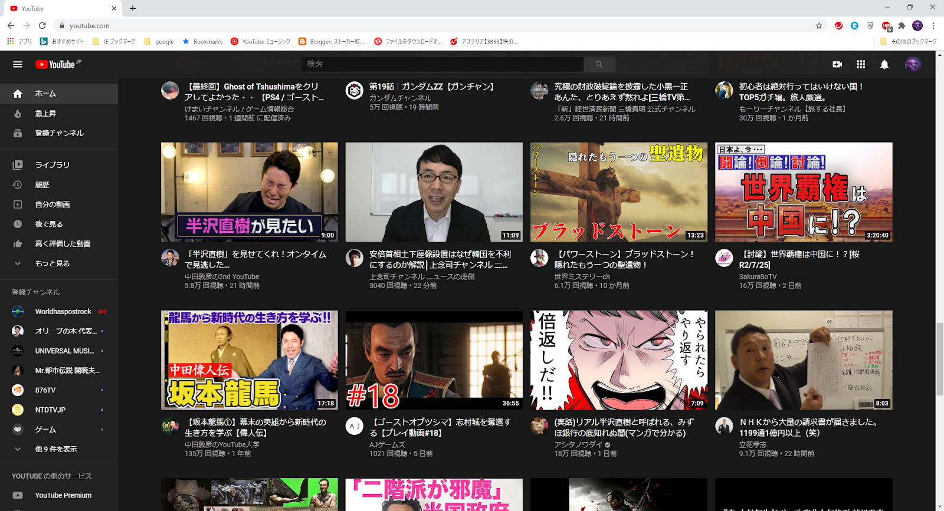The width and height of the screenshot is (944, 511).
Task: Open YouTube Premium in the sidebar
Action: (59, 496)
